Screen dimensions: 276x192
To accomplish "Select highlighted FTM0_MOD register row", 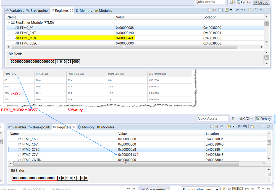I will click(x=135, y=38).
